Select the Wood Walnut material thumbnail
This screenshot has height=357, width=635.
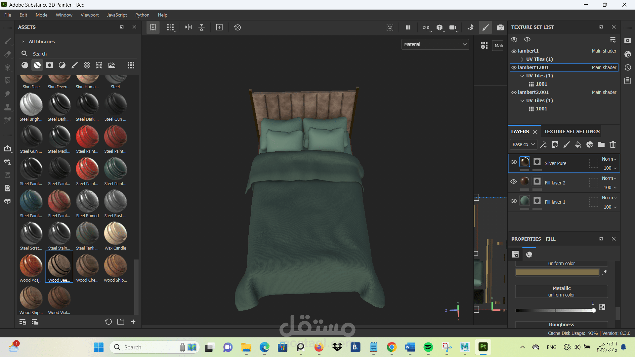tap(59, 297)
